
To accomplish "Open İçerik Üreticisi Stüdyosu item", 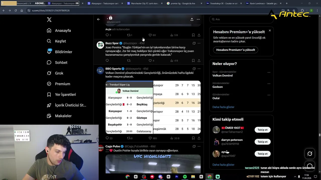I will point(66,105).
